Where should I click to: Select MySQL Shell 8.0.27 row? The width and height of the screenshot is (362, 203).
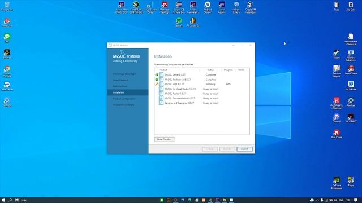click(202, 84)
